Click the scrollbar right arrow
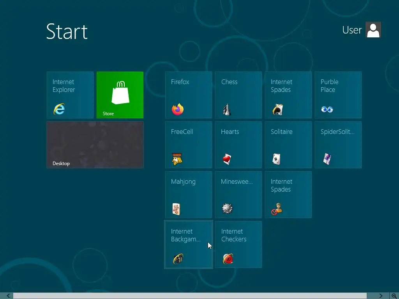 [x=381, y=296]
